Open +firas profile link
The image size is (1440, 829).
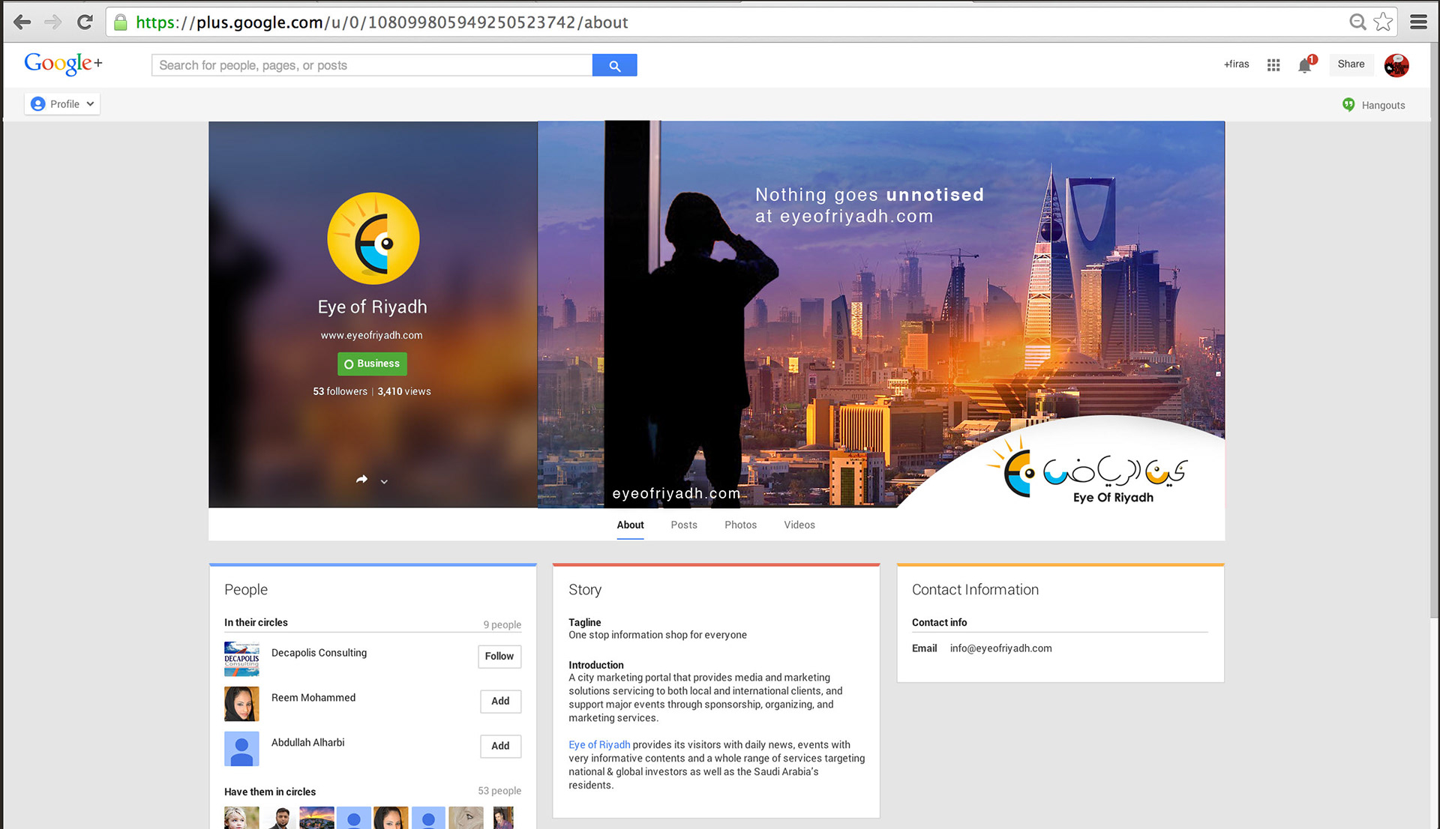tap(1237, 64)
